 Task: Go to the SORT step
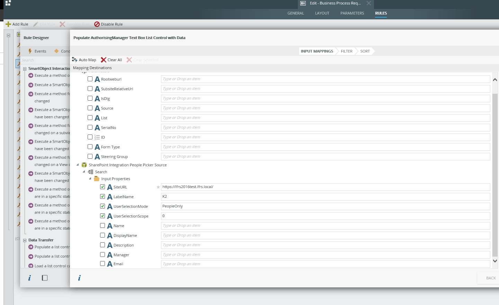(x=365, y=51)
